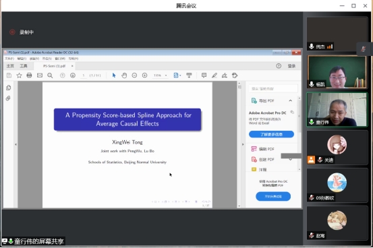This screenshot has height=248, width=373.
Task: Open the fit page options dropdown
Action: (x=177, y=75)
